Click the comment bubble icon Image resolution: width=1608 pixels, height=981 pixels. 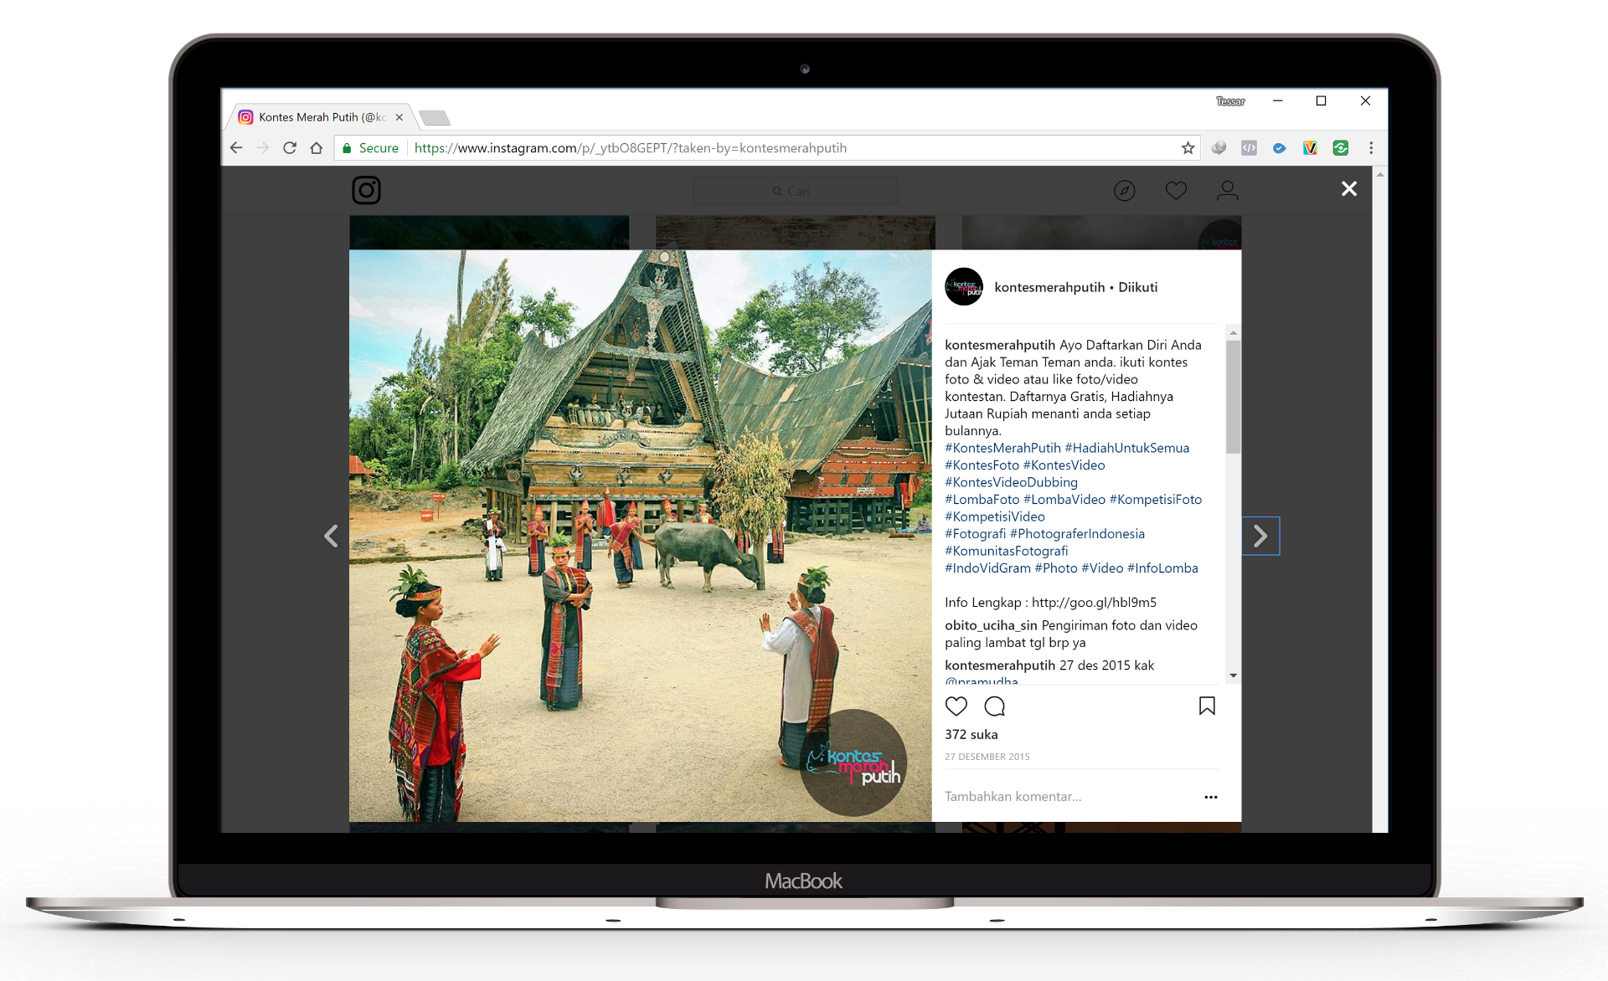994,706
